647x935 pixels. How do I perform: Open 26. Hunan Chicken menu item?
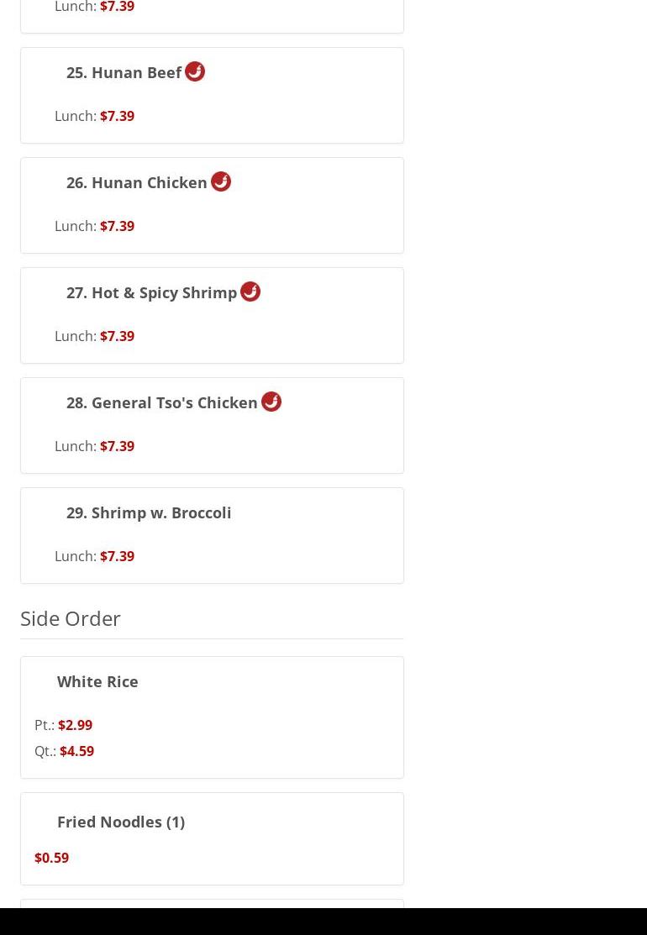[x=136, y=182]
